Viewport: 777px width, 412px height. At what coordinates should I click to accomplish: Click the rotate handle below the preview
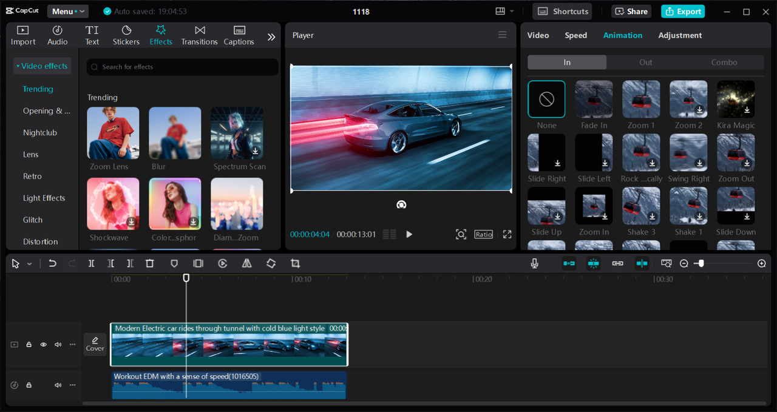401,204
